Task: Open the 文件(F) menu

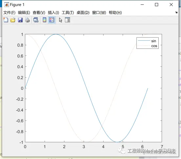Action: point(10,12)
